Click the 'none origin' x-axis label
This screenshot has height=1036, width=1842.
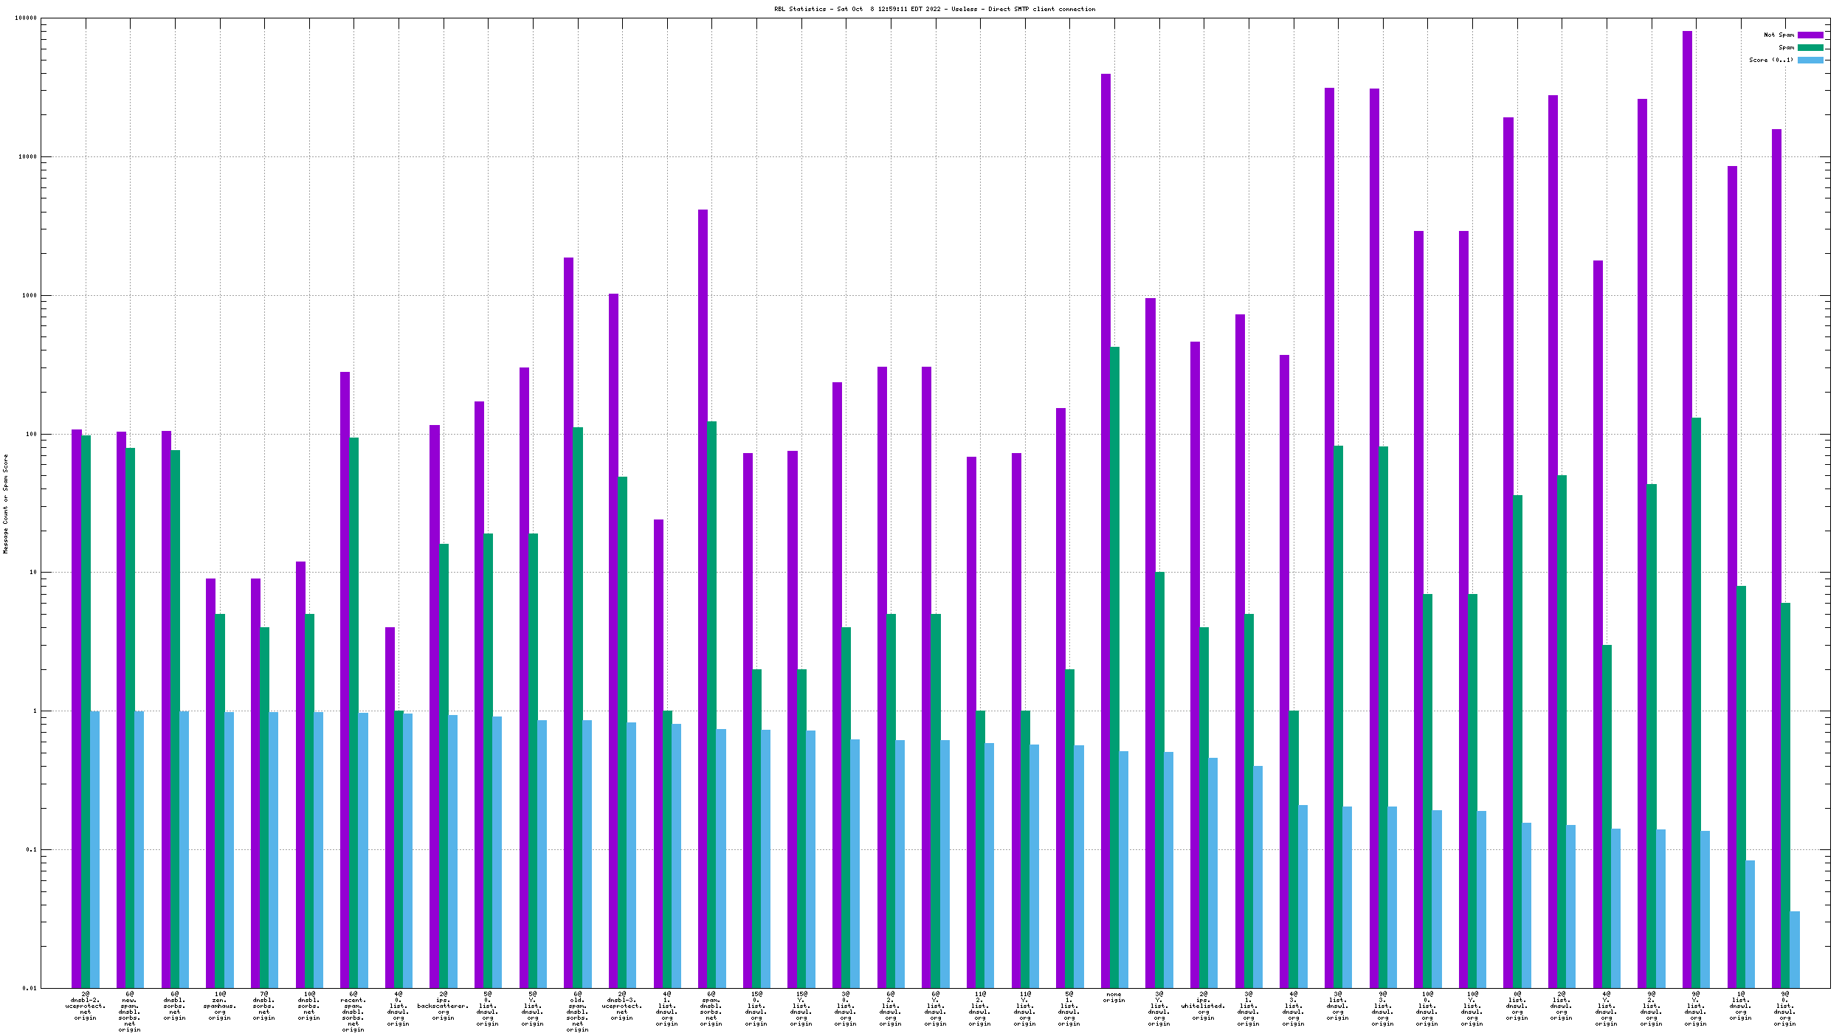[x=1114, y=997]
